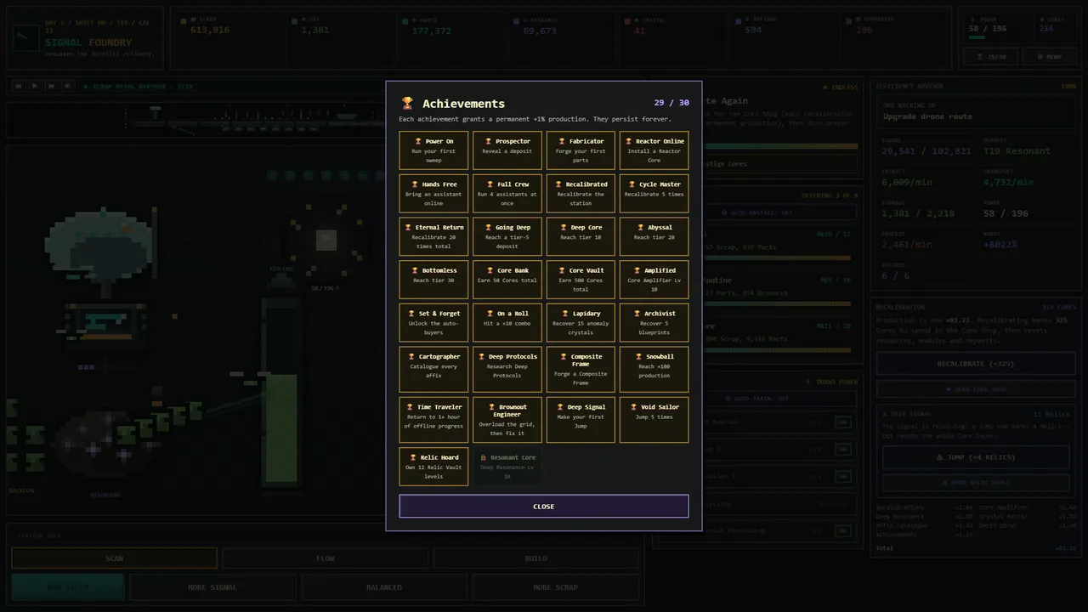The width and height of the screenshot is (1088, 612).
Task: Click the Going Deep trophy icon
Action: coord(489,227)
